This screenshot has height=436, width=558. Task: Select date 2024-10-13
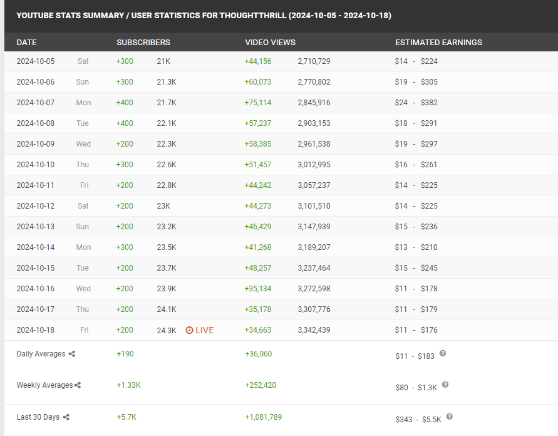point(36,226)
